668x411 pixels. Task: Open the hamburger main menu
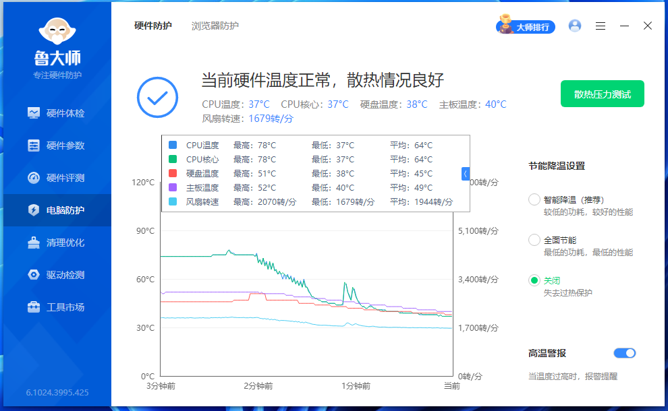tap(601, 26)
